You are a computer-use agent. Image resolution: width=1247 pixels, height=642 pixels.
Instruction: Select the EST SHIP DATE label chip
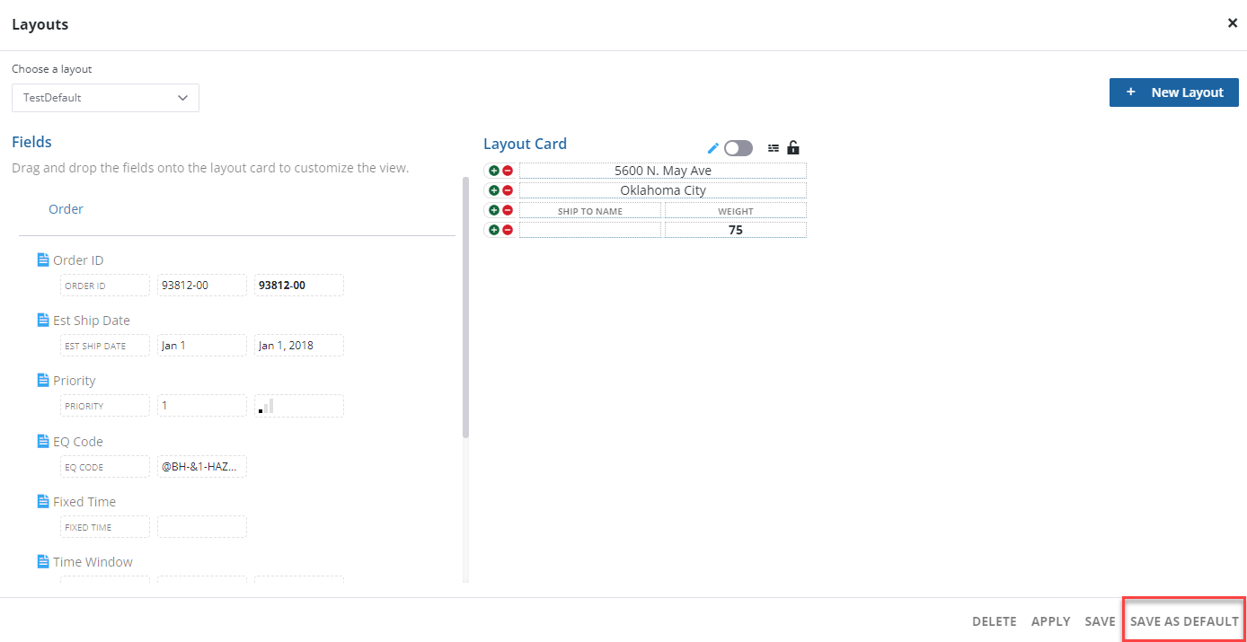coord(105,346)
